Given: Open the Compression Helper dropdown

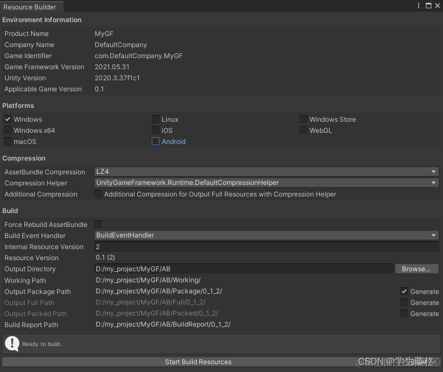Looking at the screenshot, I should tap(266, 183).
